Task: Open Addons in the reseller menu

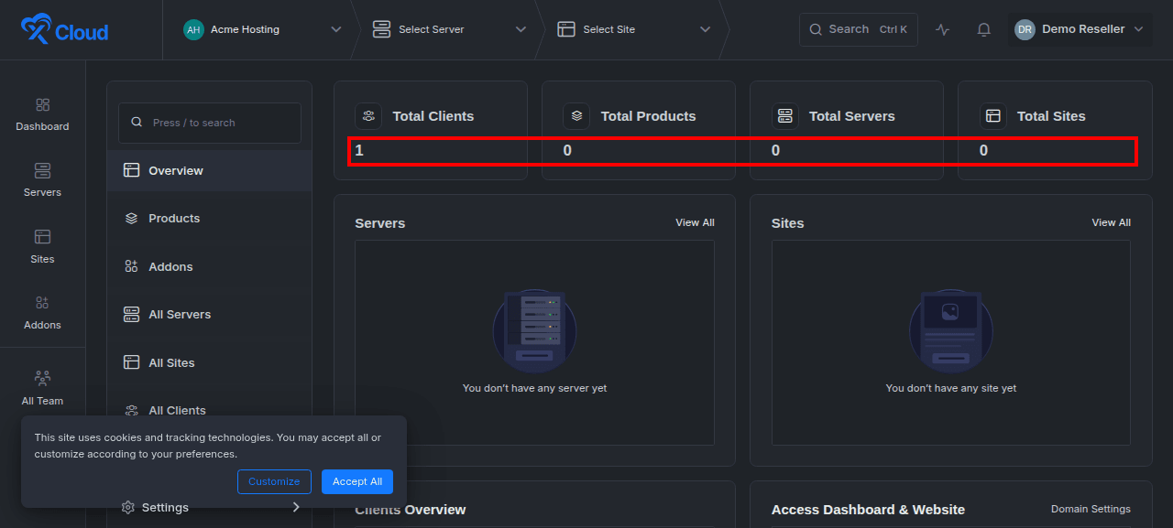Action: [x=209, y=266]
